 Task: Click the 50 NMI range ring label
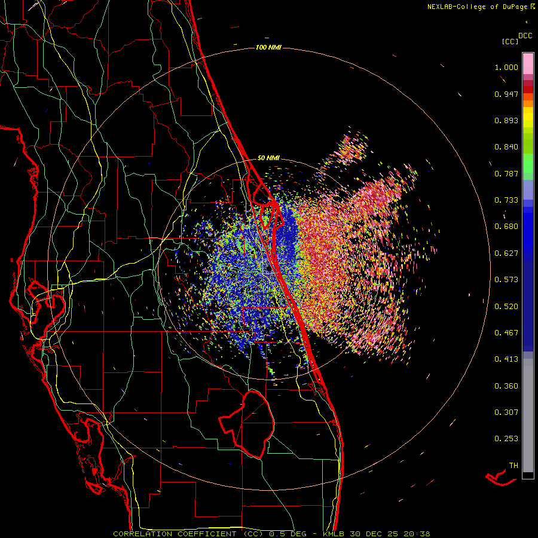pos(268,158)
